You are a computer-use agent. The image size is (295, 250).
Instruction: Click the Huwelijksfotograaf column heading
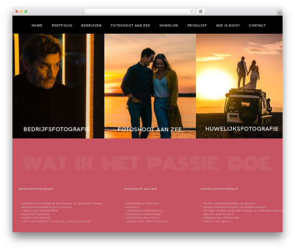(x=219, y=189)
